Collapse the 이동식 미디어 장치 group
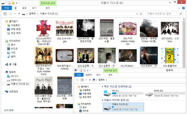The image size is (187, 114). click(103, 100)
